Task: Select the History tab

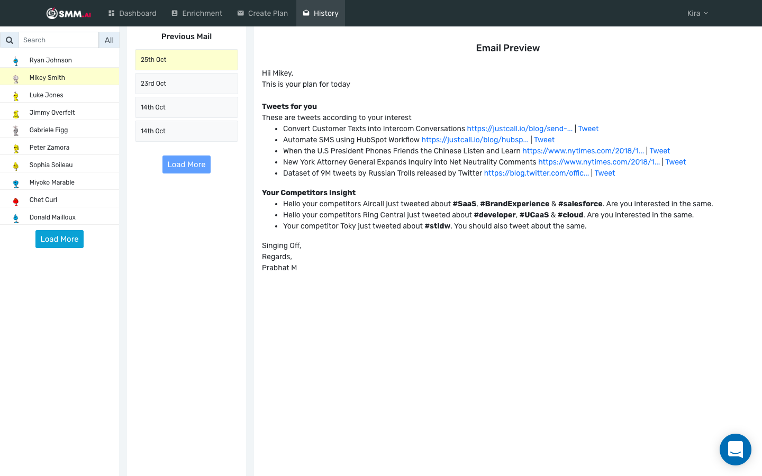Action: [x=321, y=13]
